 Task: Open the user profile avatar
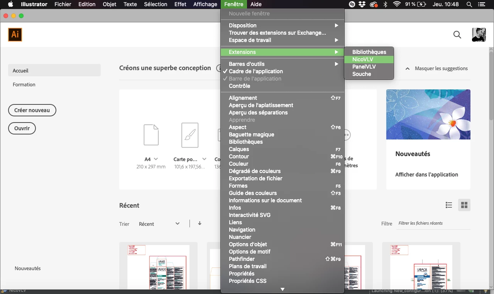(x=479, y=35)
